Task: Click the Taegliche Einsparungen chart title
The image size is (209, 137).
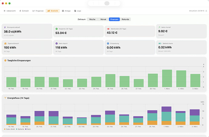Action: (19, 60)
